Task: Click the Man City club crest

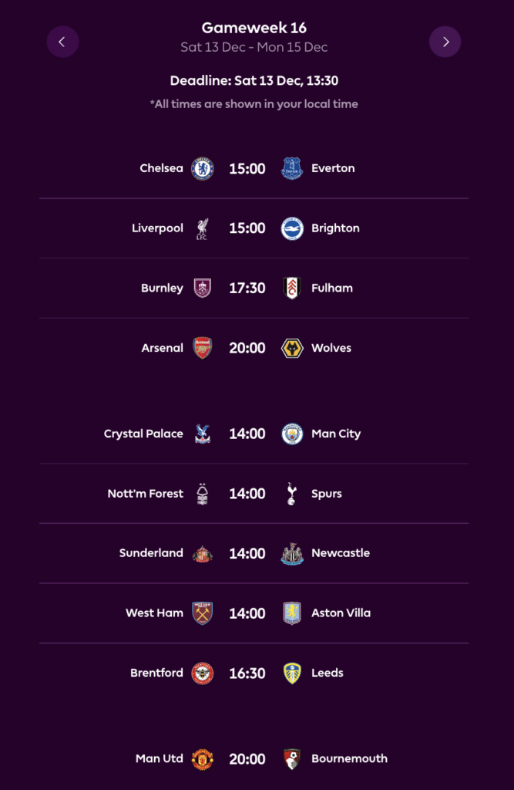Action: [x=292, y=434]
